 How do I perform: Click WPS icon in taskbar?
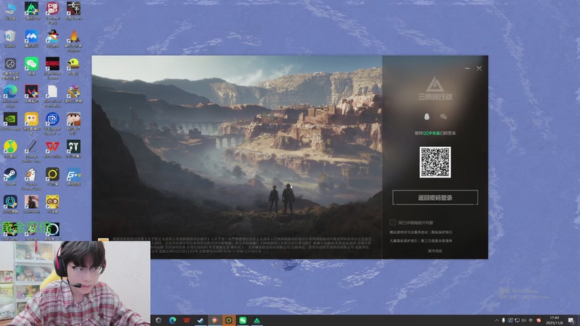pos(186,320)
